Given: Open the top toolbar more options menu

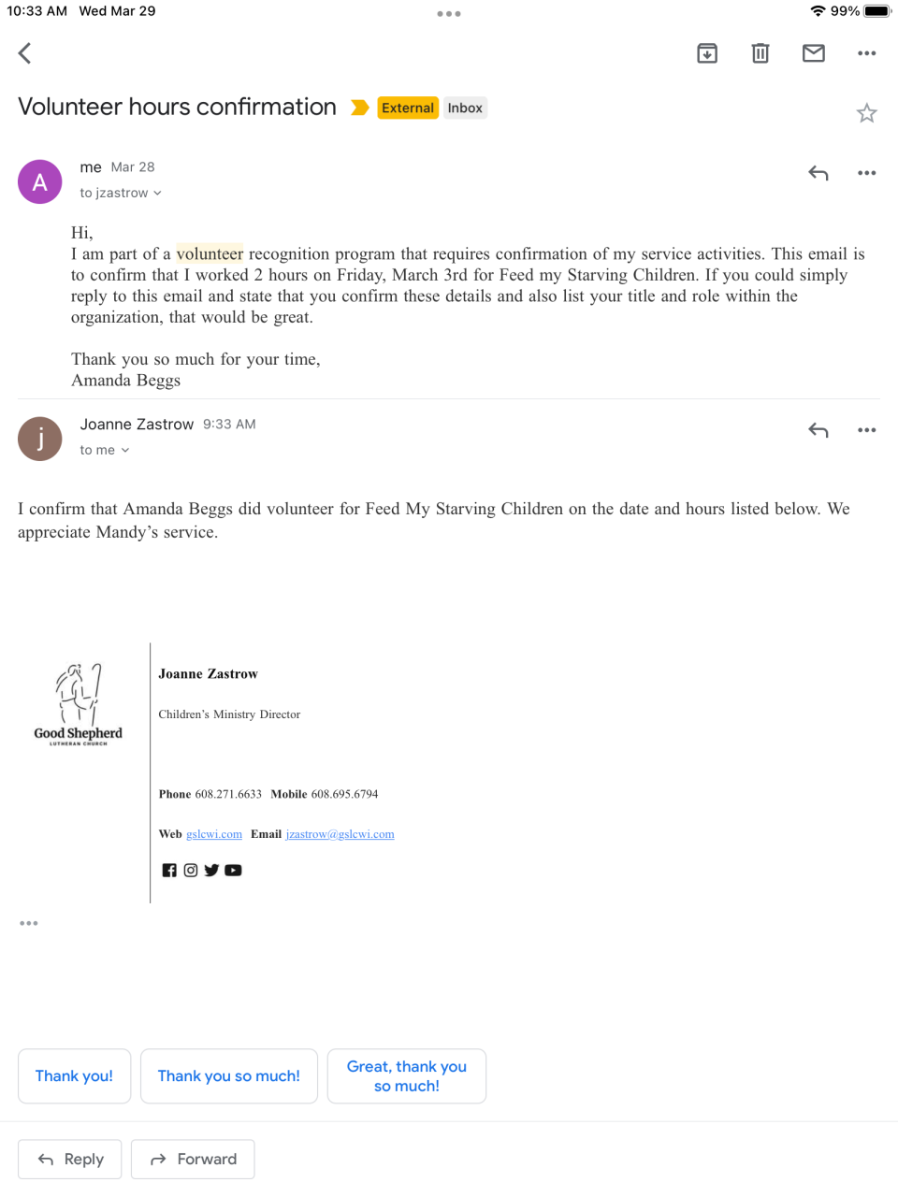Looking at the screenshot, I should coord(867,53).
